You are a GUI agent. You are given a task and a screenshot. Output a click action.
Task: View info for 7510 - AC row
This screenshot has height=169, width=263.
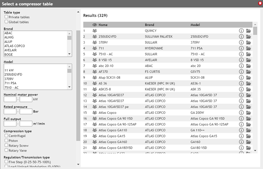click(x=241, y=54)
